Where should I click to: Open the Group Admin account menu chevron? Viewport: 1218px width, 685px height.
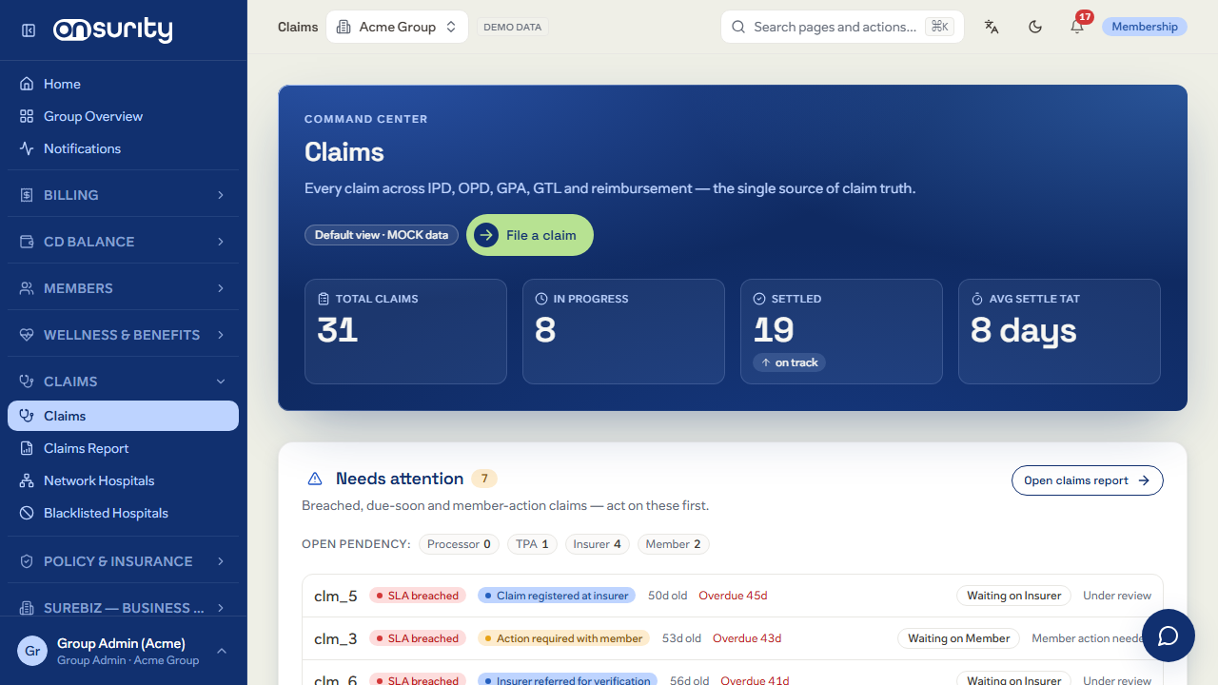221,651
